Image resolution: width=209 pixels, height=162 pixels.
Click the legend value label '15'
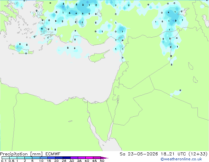tap(49, 161)
